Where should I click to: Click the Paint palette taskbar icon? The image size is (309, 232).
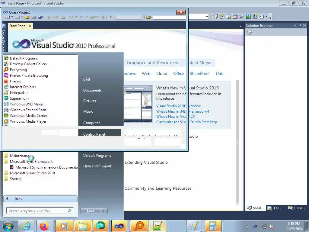pyautogui.click(x=194, y=226)
